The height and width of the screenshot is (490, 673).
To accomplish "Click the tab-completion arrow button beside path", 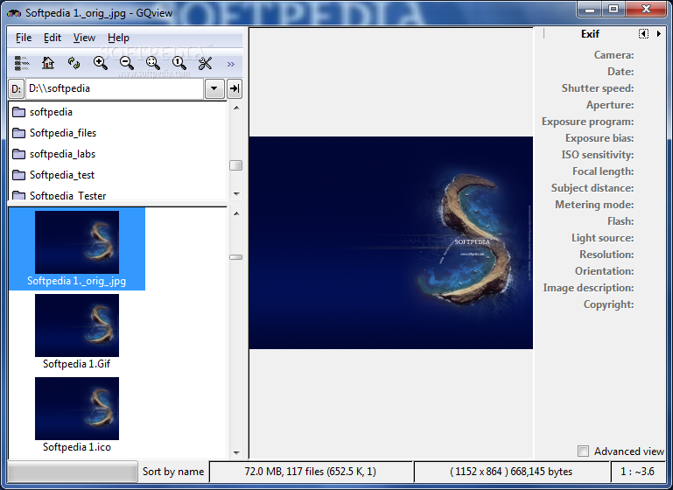I will (235, 89).
